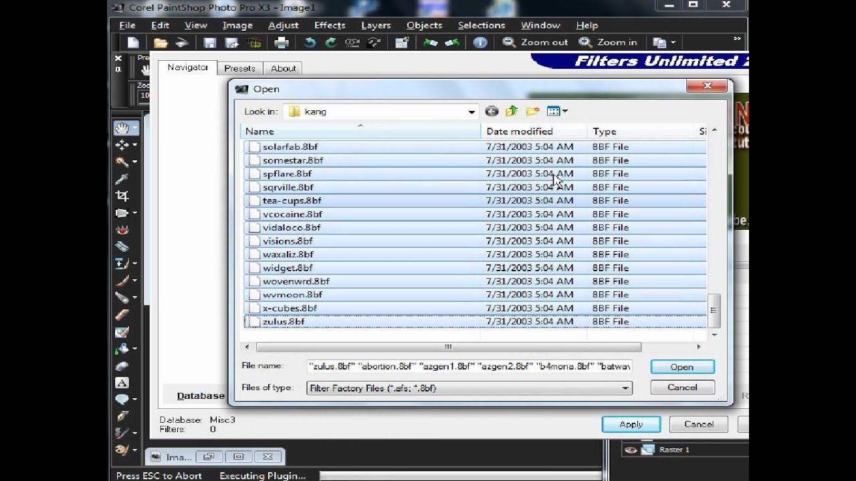Select the Pick move tool
The width and height of the screenshot is (856, 481).
(x=122, y=144)
